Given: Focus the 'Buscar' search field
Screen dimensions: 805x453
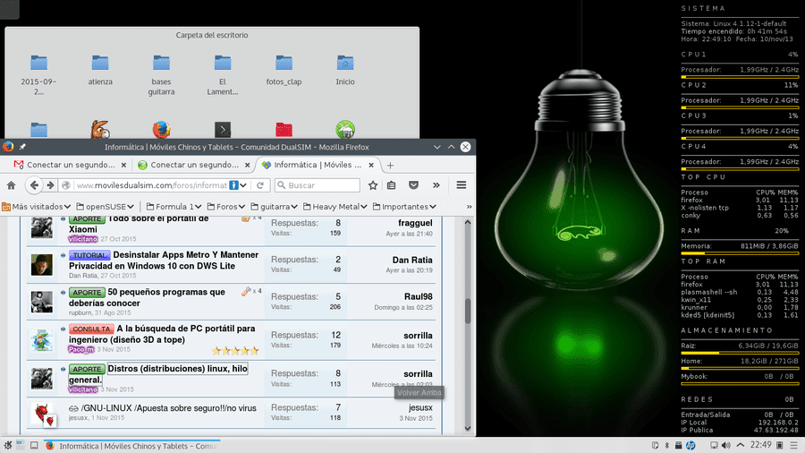Looking at the screenshot, I should click(318, 185).
